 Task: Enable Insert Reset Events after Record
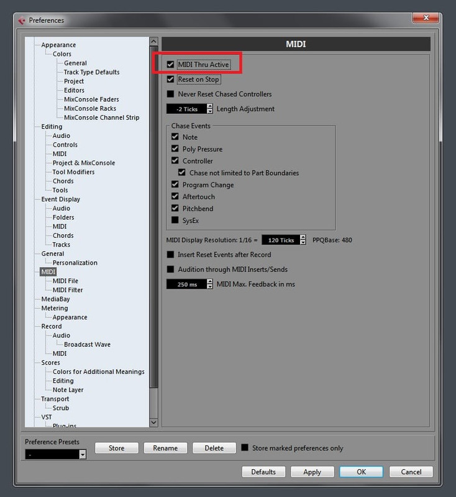(x=170, y=254)
